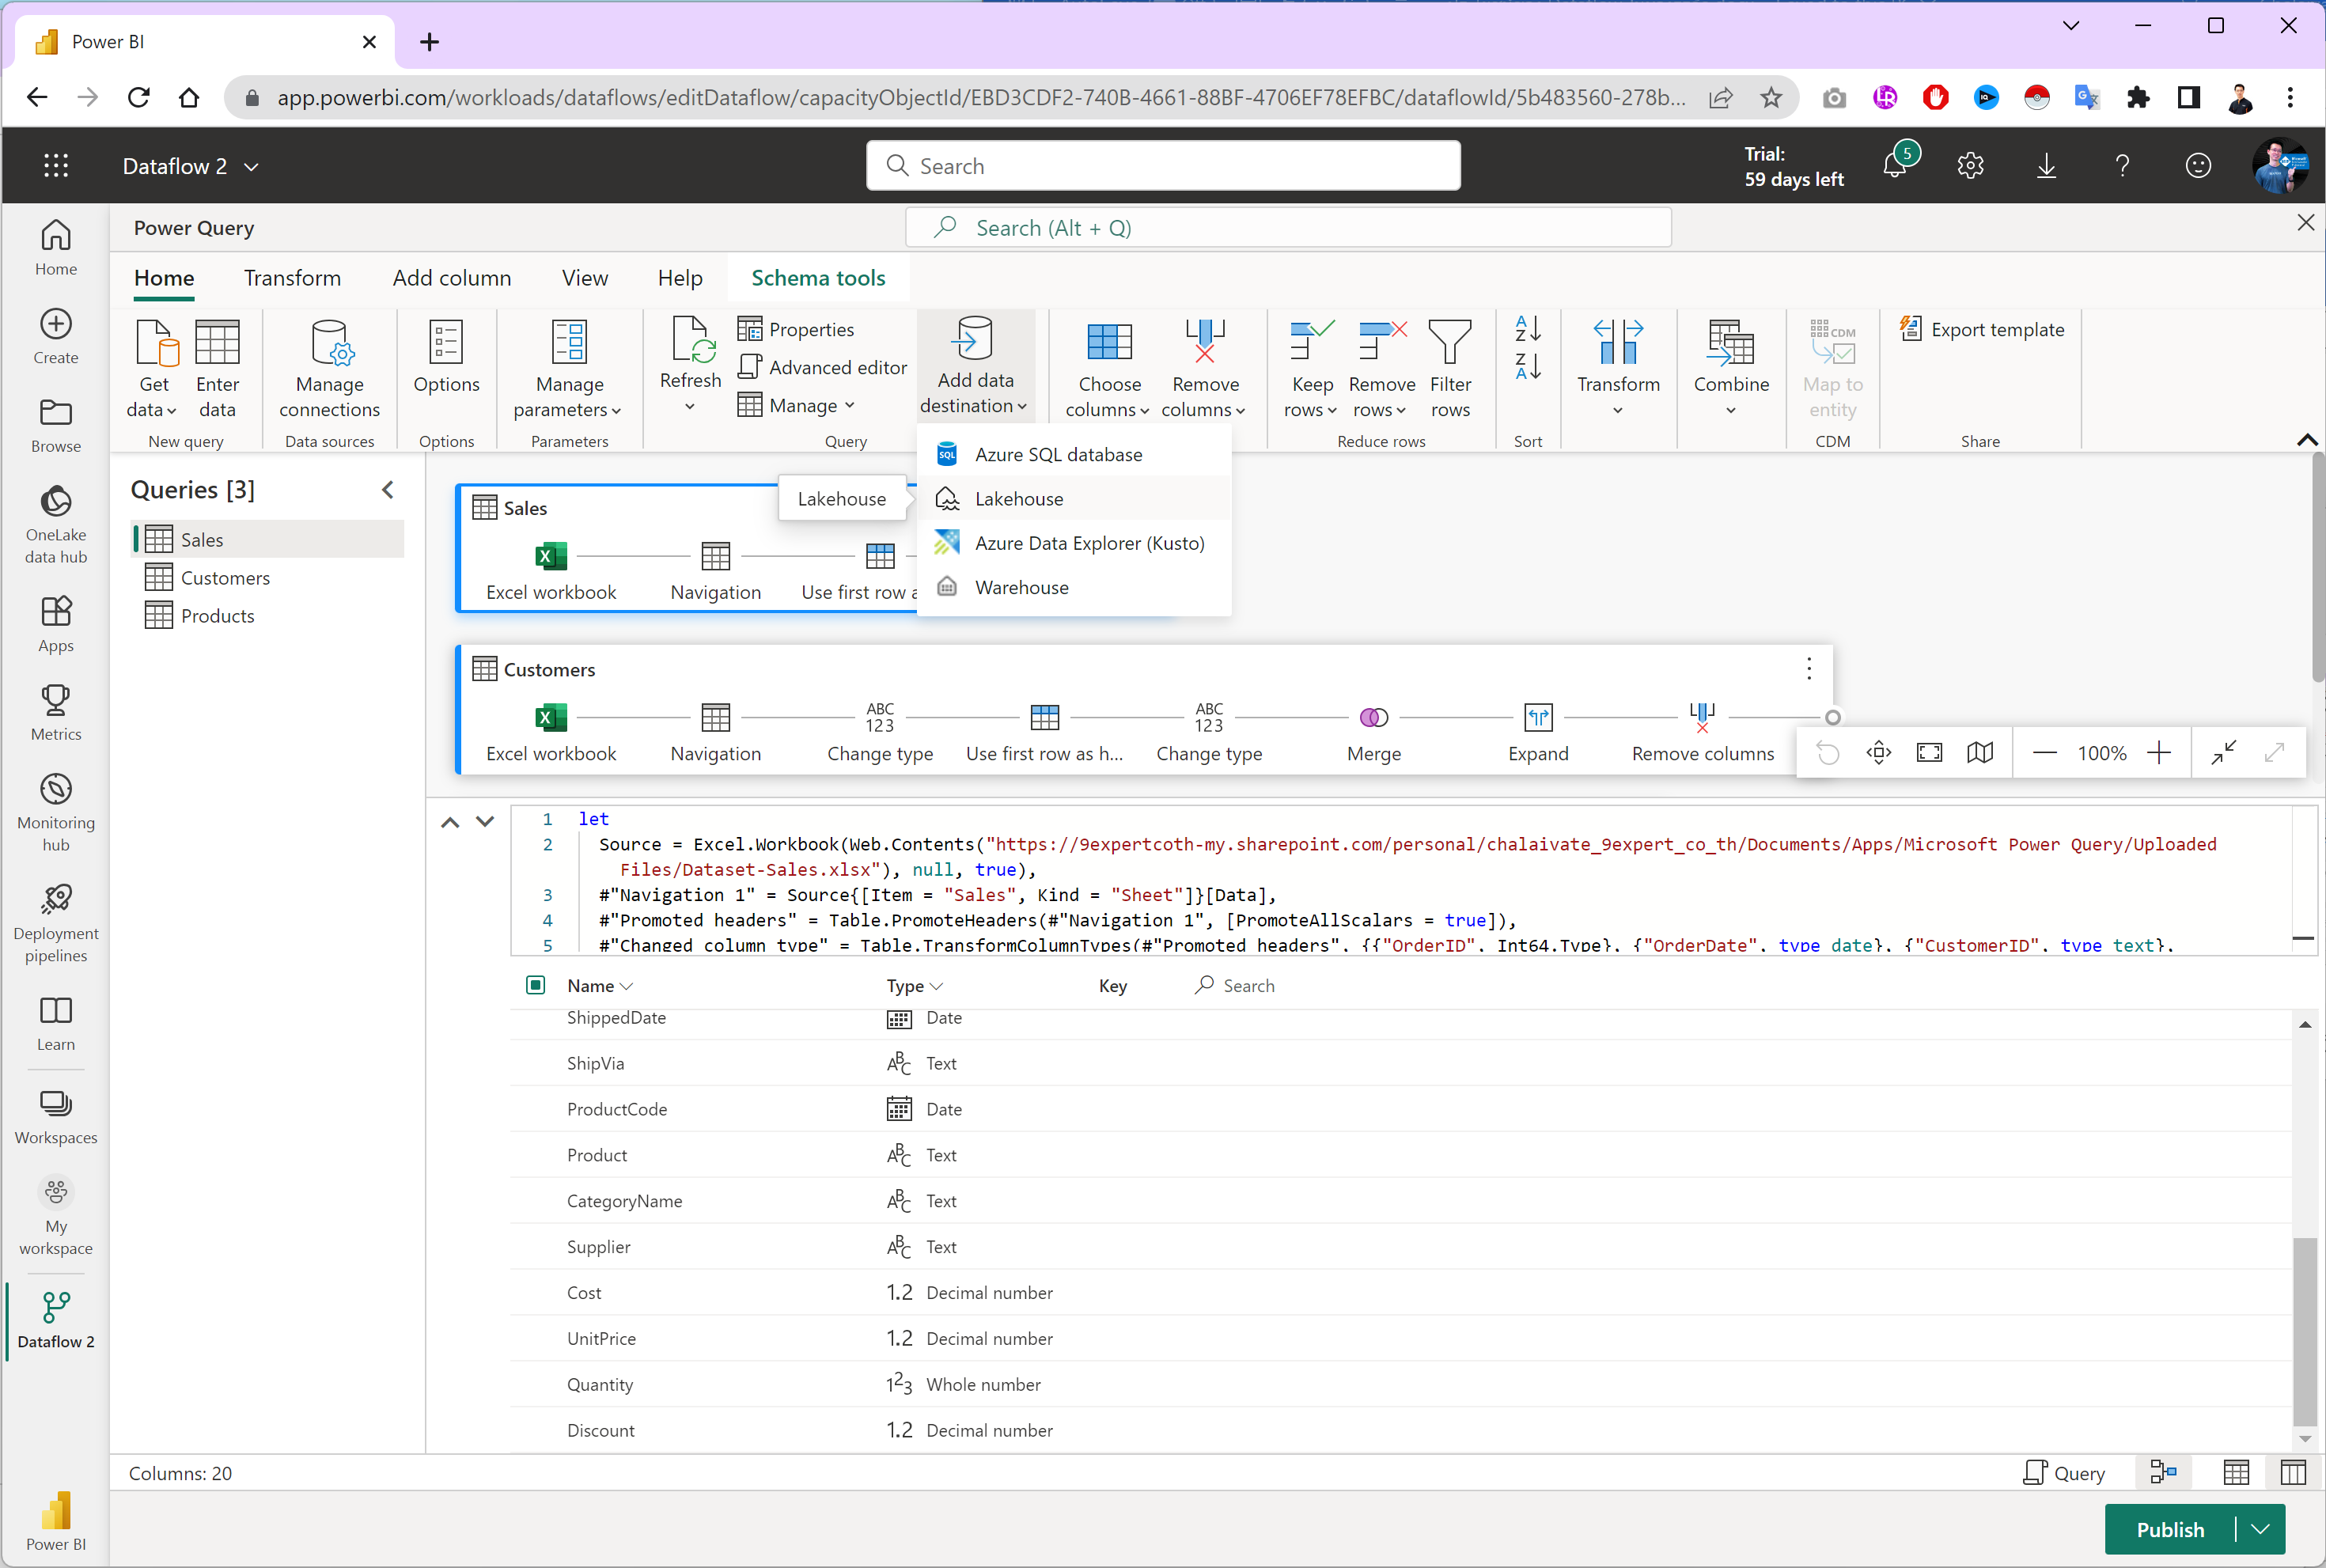The width and height of the screenshot is (2326, 1568).
Task: Toggle fit-to-screen in the diagram controls
Action: pyautogui.click(x=1929, y=752)
